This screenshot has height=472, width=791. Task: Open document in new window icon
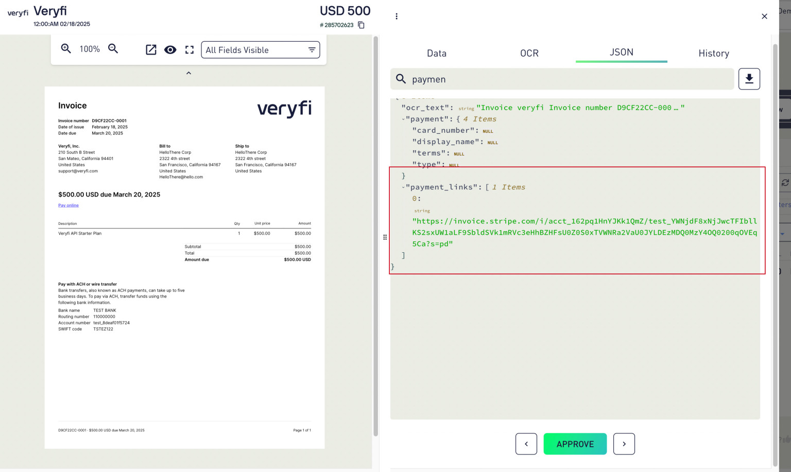point(151,50)
